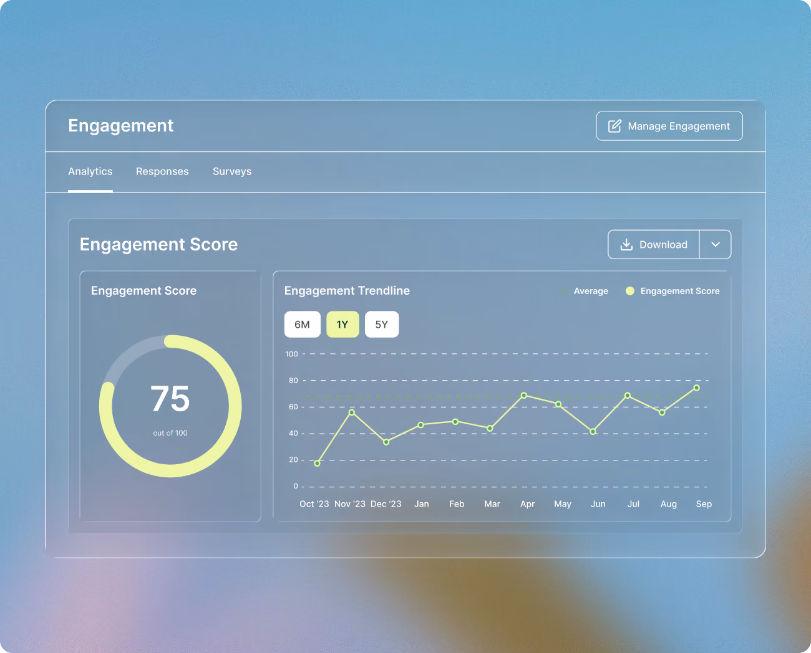The width and height of the screenshot is (811, 653).
Task: Click the Jul data point on trendline
Action: tap(628, 396)
